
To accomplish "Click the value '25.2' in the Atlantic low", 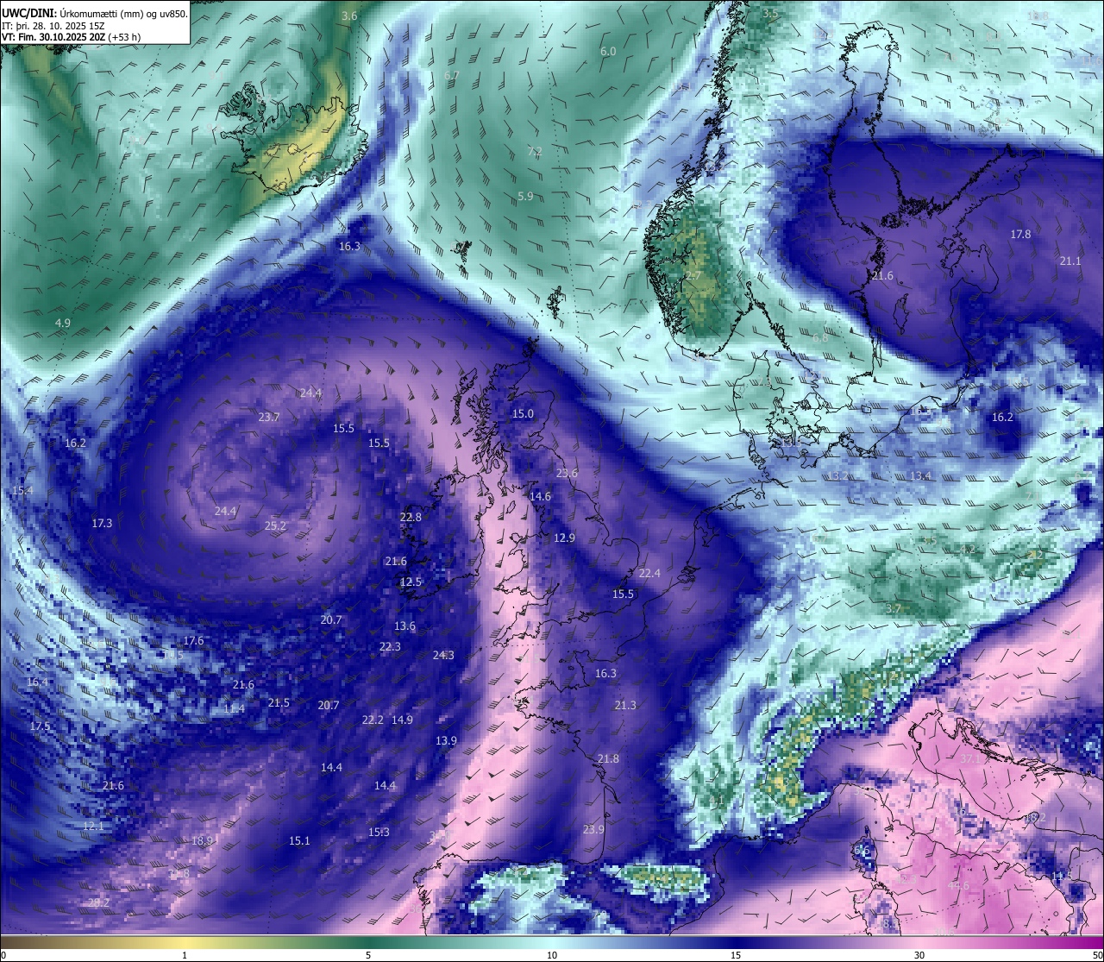I will (275, 525).
